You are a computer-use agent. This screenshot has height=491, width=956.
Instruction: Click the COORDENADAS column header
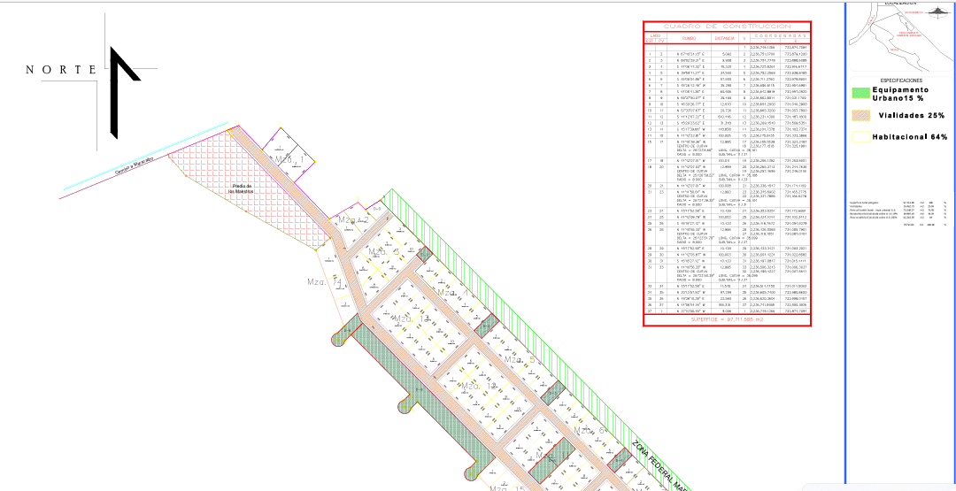click(779, 35)
